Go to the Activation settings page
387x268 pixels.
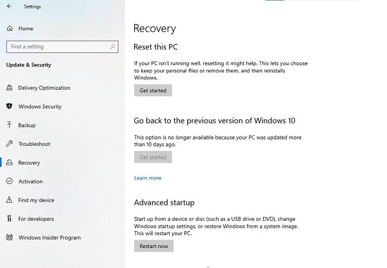30,181
